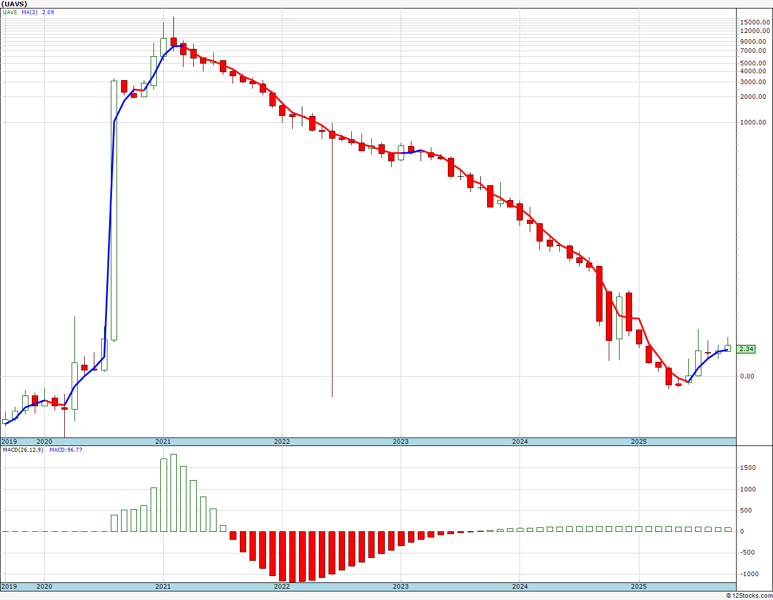Click 2025 on the price chart time axis
This screenshot has width=773, height=600.
coord(639,441)
